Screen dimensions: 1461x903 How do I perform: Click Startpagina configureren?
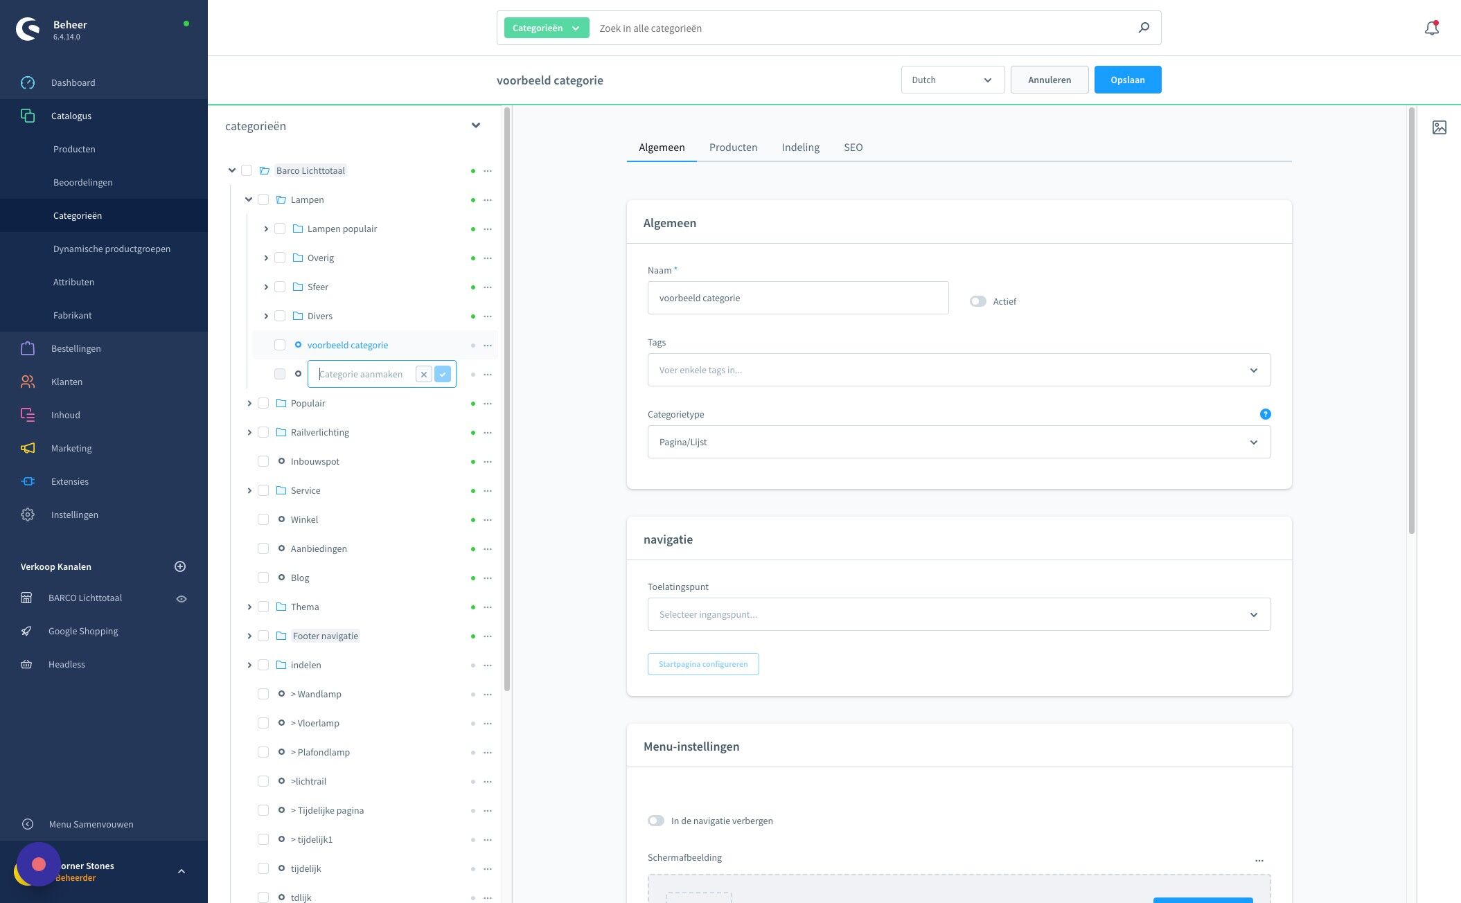(x=702, y=663)
